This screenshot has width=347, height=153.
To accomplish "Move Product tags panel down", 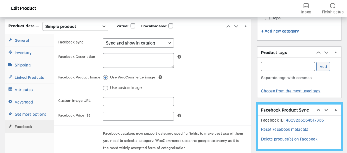I will (327, 53).
